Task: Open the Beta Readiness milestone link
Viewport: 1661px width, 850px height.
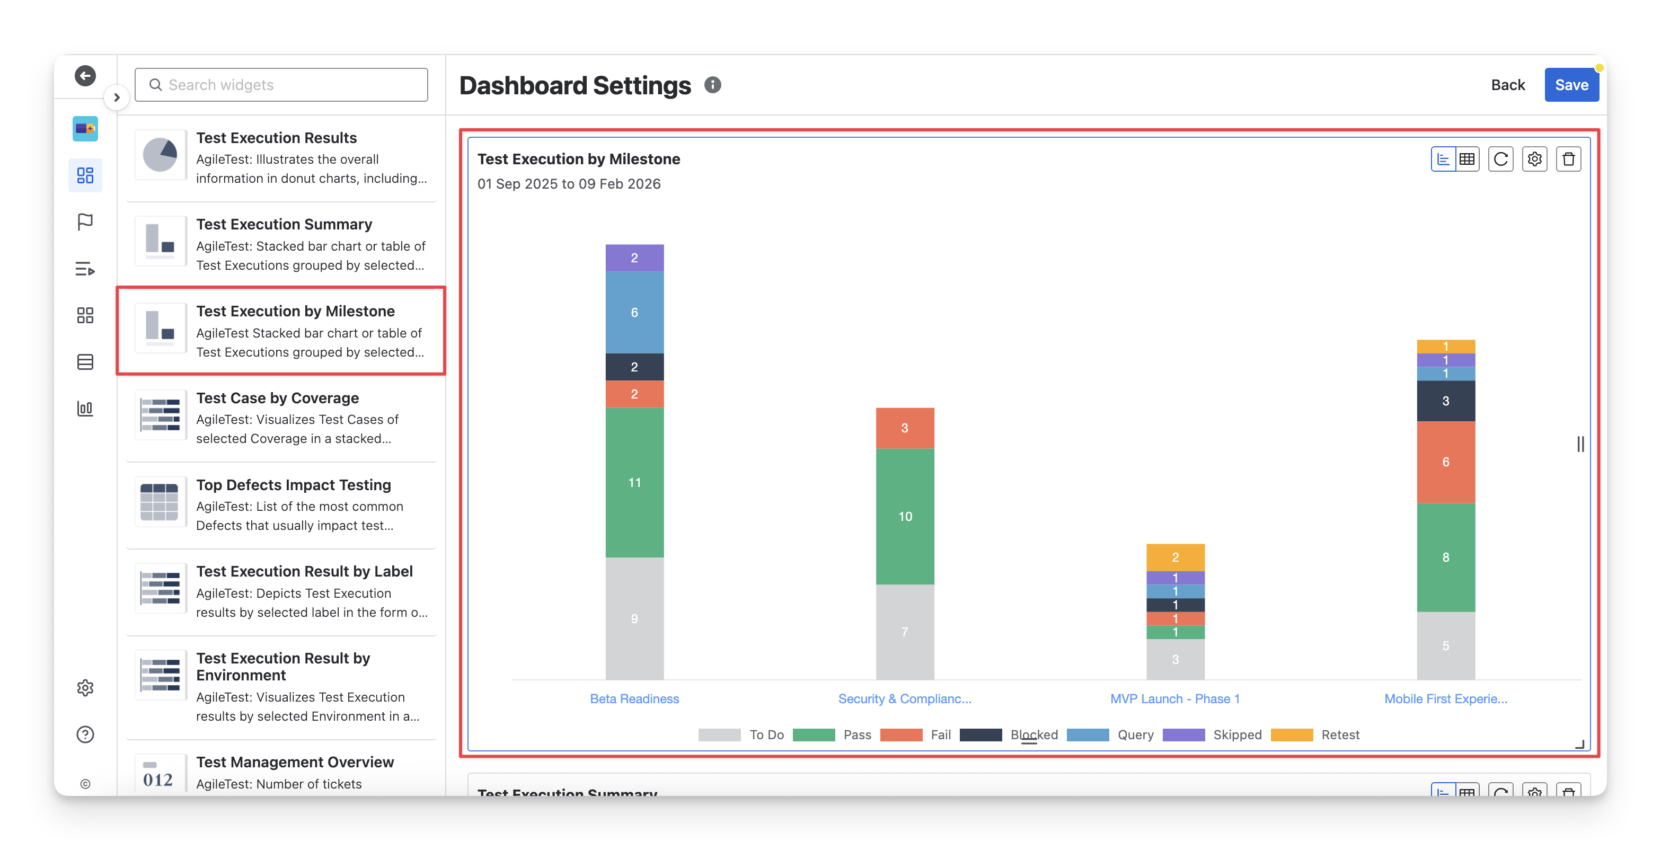Action: [634, 698]
